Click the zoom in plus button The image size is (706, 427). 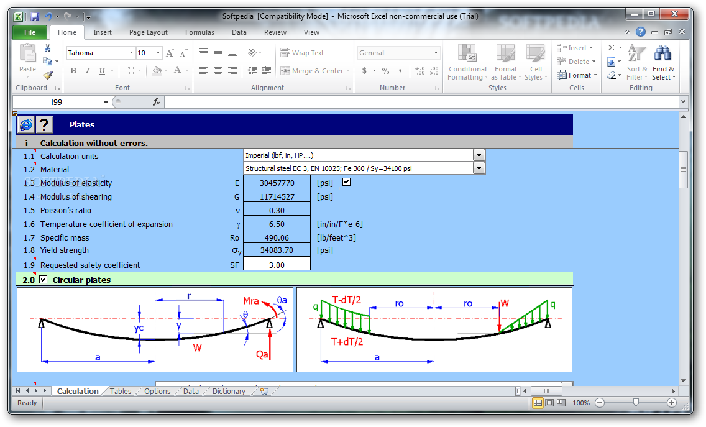pos(671,403)
